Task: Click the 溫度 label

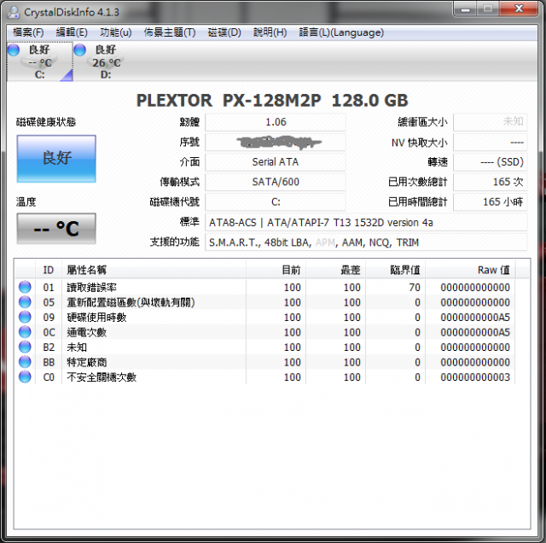Action: pyautogui.click(x=26, y=201)
